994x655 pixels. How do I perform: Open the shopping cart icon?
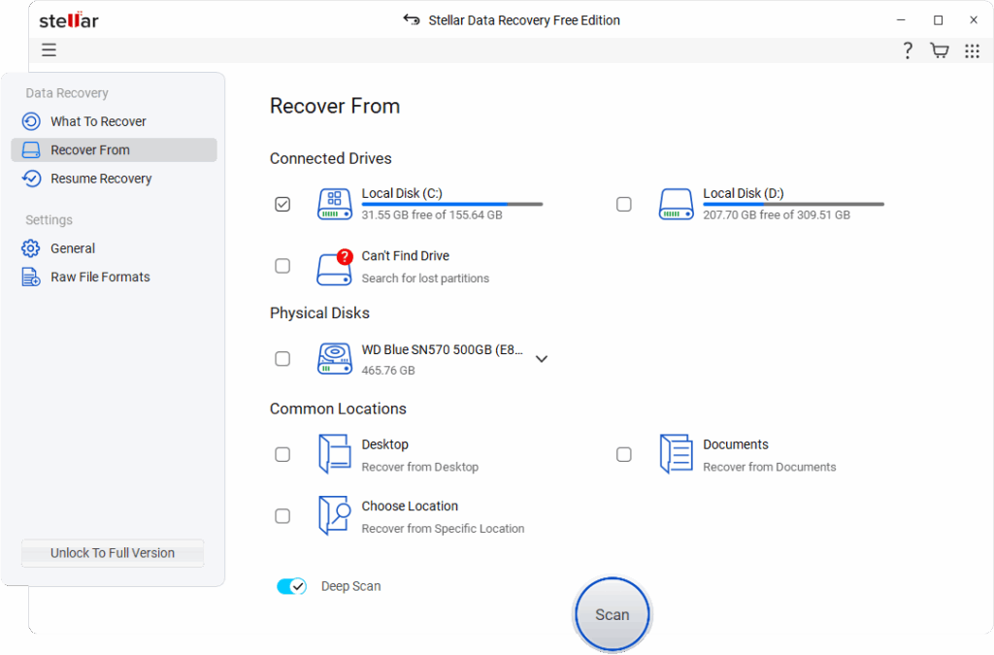(940, 50)
